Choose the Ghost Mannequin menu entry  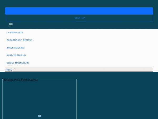point(18,63)
